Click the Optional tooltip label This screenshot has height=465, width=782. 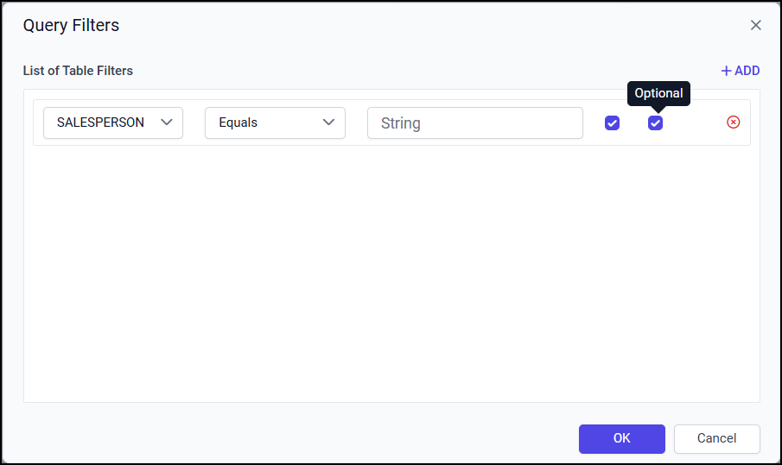point(658,93)
